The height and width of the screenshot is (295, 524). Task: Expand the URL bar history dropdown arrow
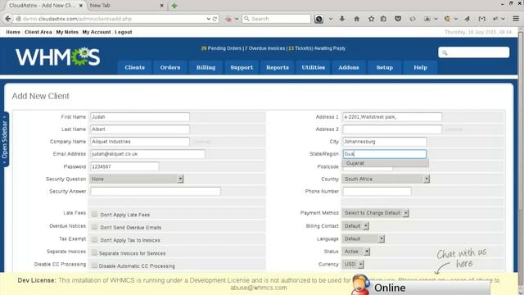tap(209, 19)
